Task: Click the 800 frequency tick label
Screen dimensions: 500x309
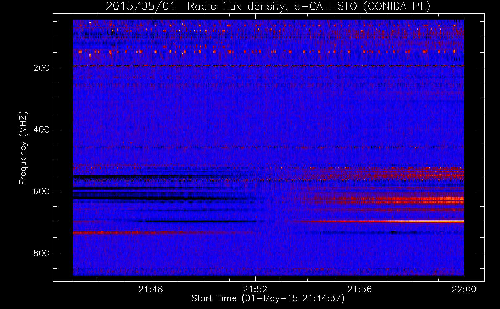Action: [41, 253]
